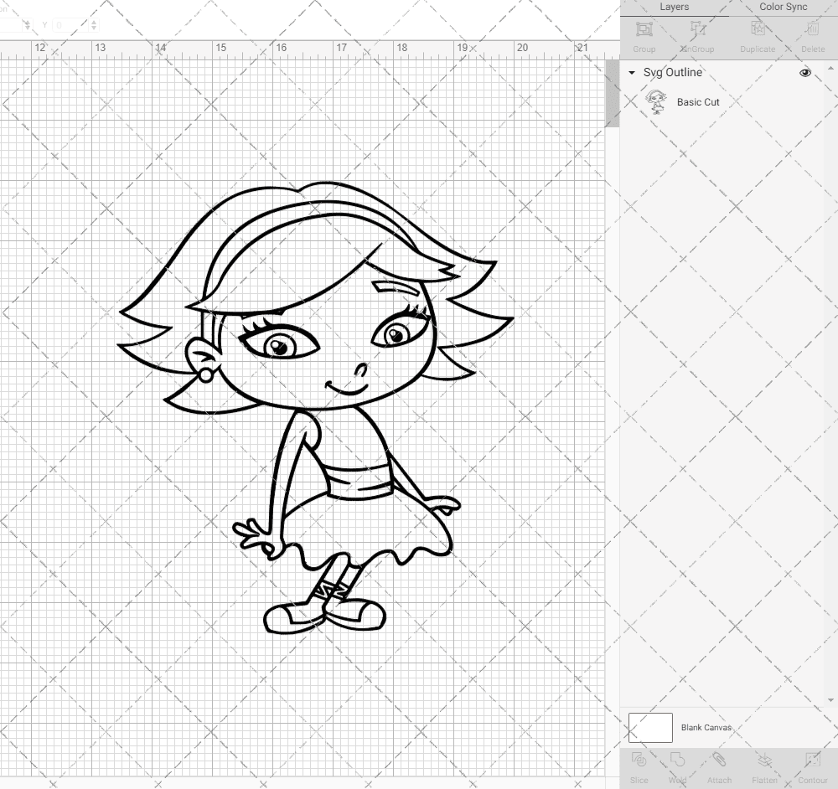
Task: Toggle visibility of the Svg Outline layer
Action: (804, 73)
